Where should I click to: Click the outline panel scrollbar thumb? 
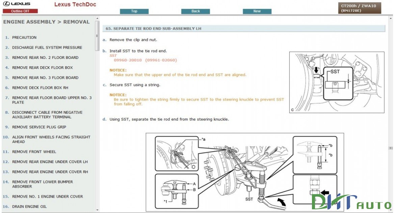point(97,36)
